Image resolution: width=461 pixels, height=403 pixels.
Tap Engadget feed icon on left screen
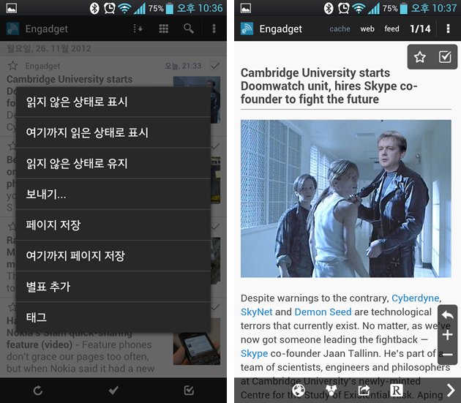pos(12,29)
